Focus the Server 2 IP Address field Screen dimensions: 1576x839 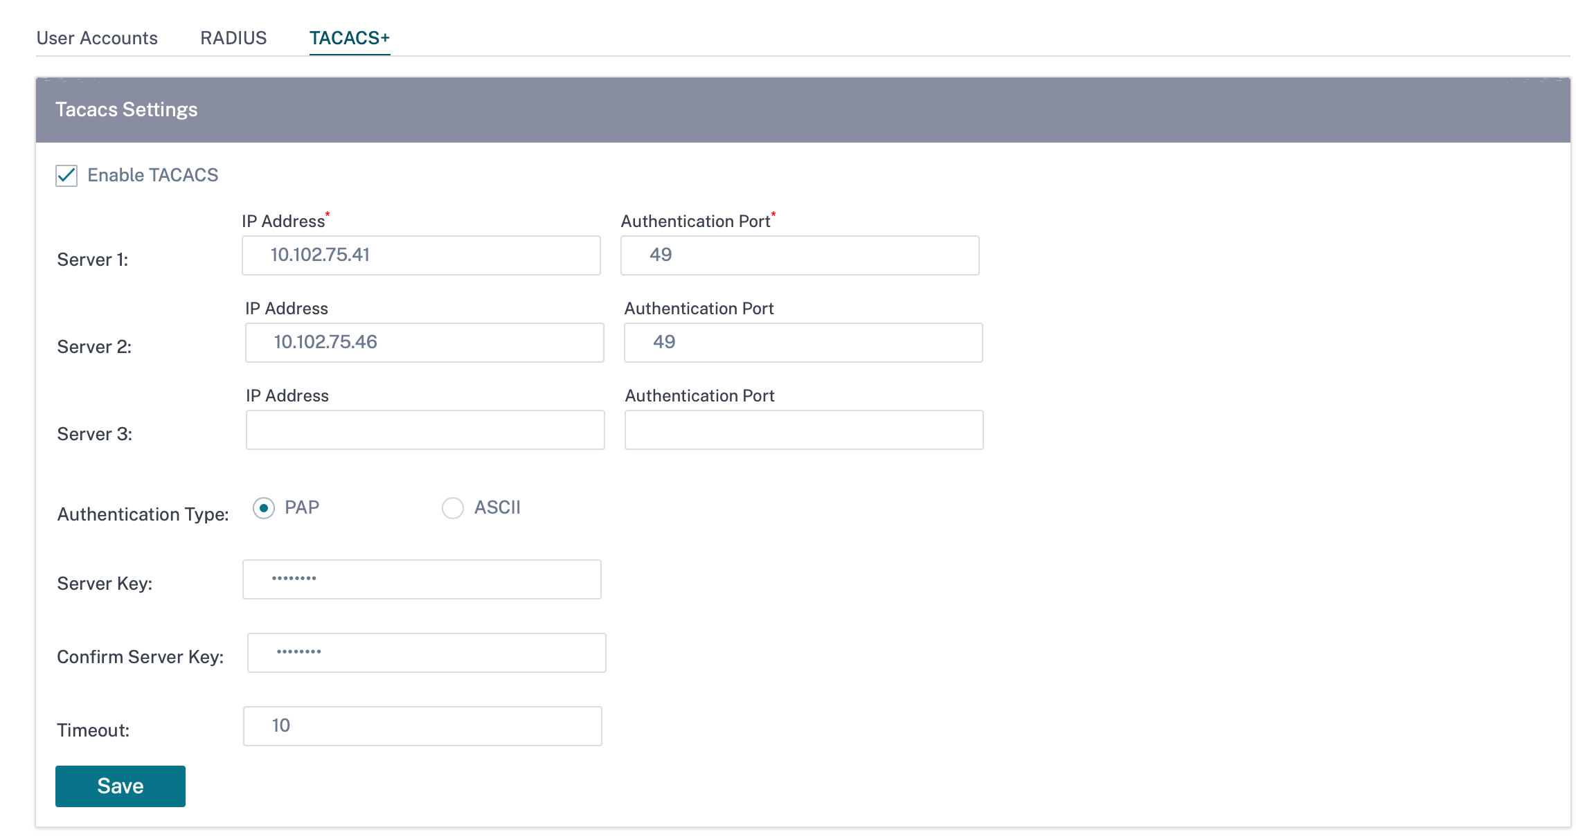pyautogui.click(x=424, y=343)
